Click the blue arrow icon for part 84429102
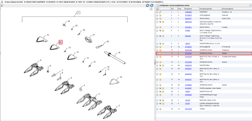 point(160,65)
